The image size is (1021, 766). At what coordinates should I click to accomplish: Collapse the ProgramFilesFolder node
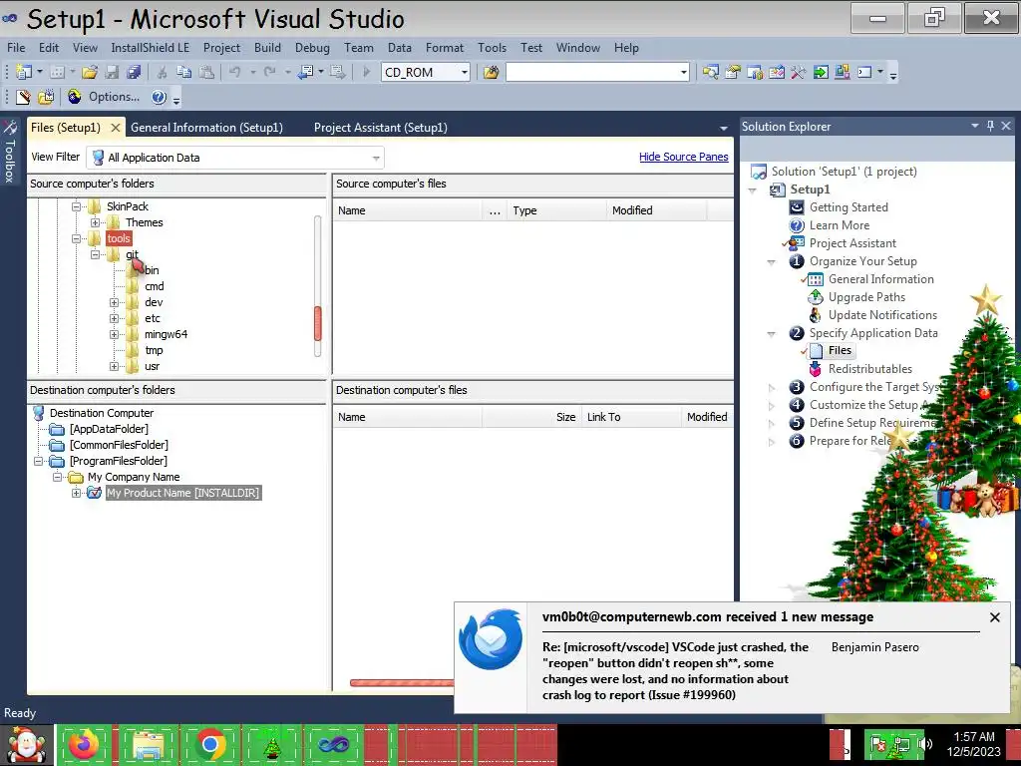[x=39, y=461]
